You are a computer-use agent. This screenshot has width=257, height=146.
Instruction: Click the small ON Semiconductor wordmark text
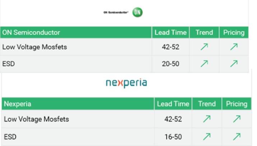click(x=116, y=12)
